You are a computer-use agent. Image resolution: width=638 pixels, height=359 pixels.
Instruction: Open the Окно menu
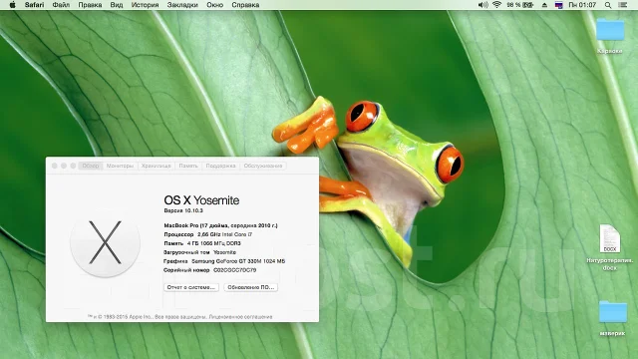pyautogui.click(x=215, y=5)
